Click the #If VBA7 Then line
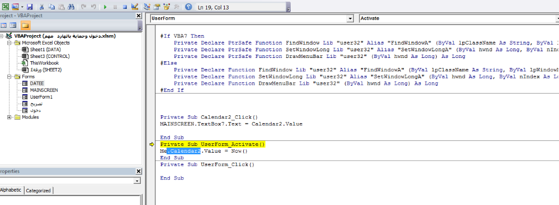The image size is (559, 205). pyautogui.click(x=182, y=36)
